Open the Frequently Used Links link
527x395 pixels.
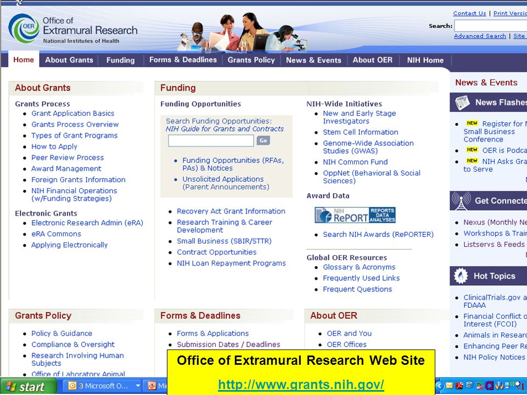coord(361,278)
